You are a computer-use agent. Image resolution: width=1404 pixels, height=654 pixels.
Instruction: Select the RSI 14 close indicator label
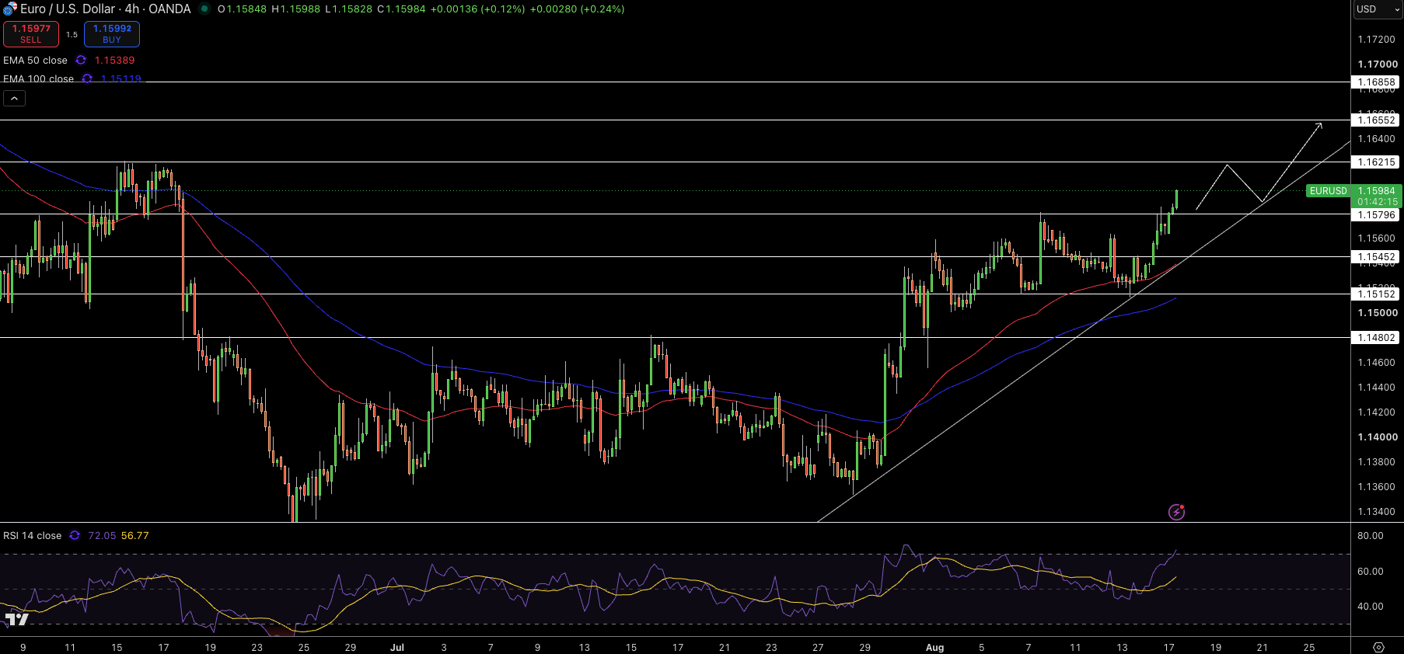[32, 536]
